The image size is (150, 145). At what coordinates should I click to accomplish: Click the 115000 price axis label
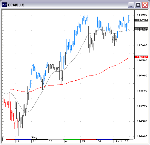tap(142, 106)
